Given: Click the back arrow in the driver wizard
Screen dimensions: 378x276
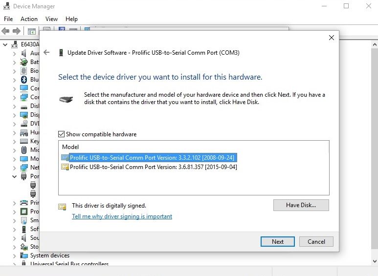Looking at the screenshot, I should point(46,53).
